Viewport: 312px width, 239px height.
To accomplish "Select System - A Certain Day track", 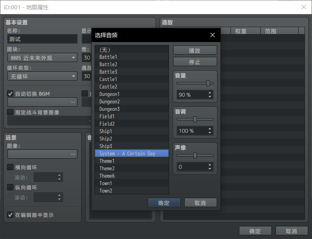I will tap(132, 154).
